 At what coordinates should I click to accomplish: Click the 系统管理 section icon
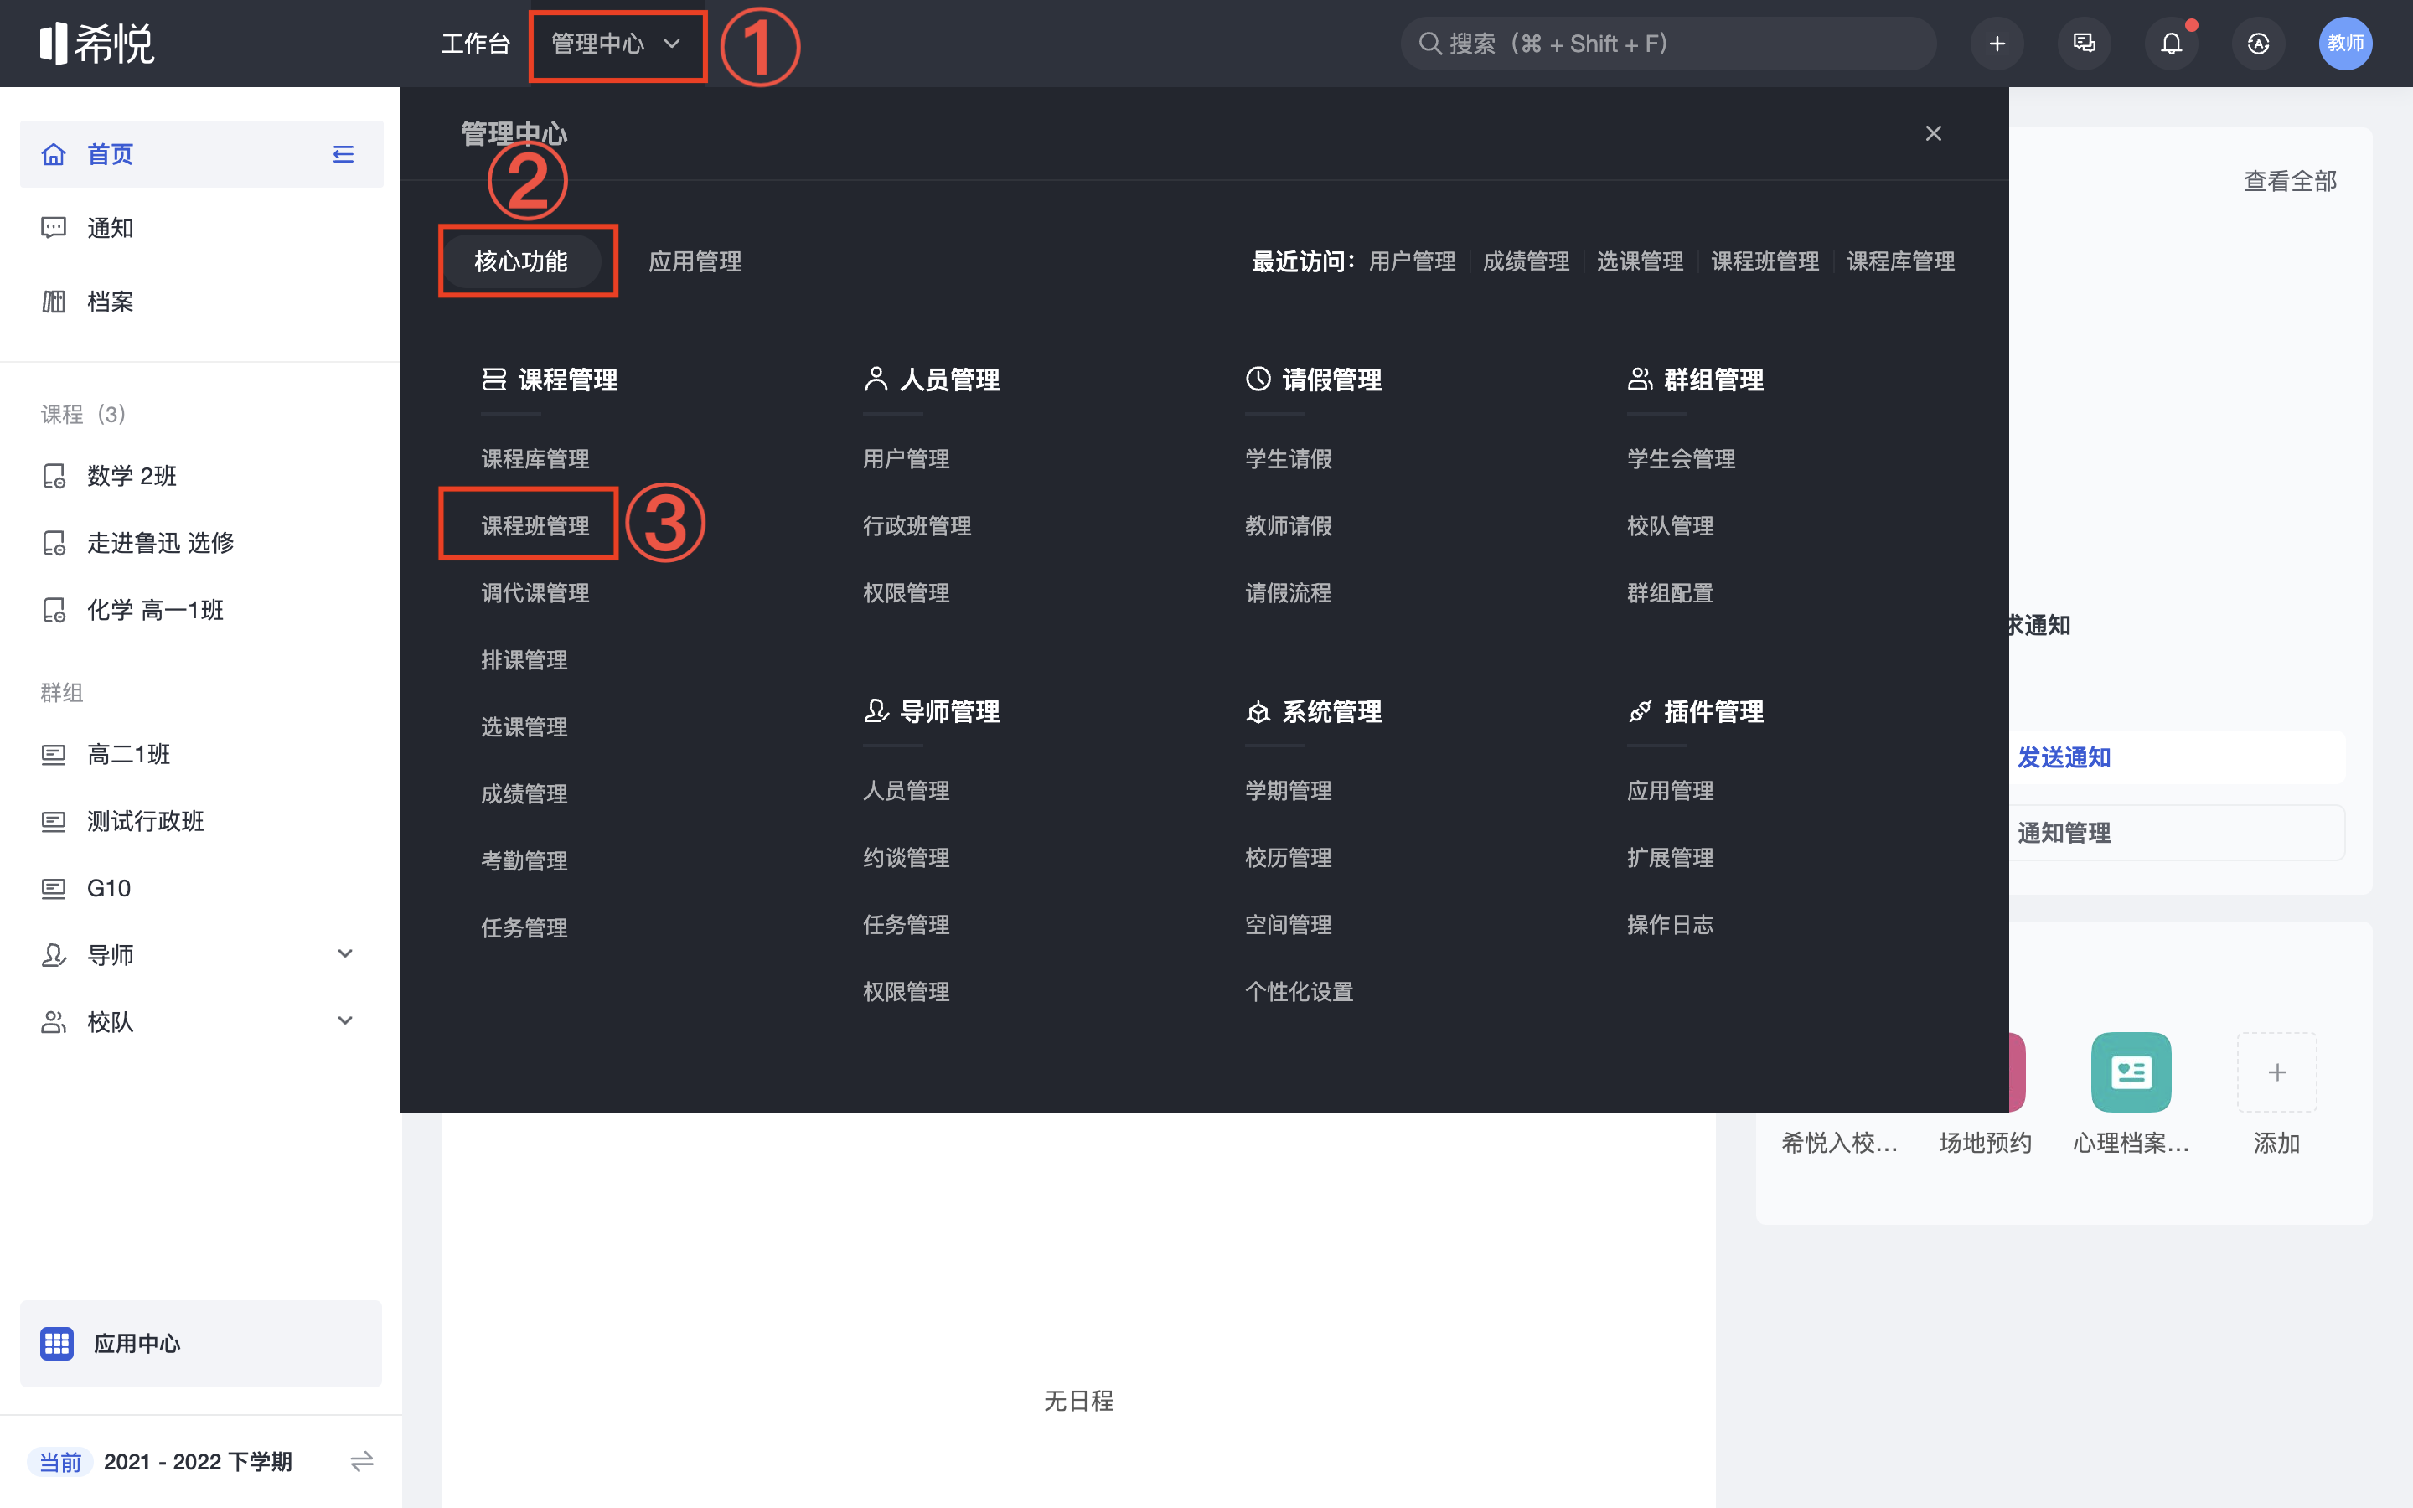click(x=1258, y=711)
